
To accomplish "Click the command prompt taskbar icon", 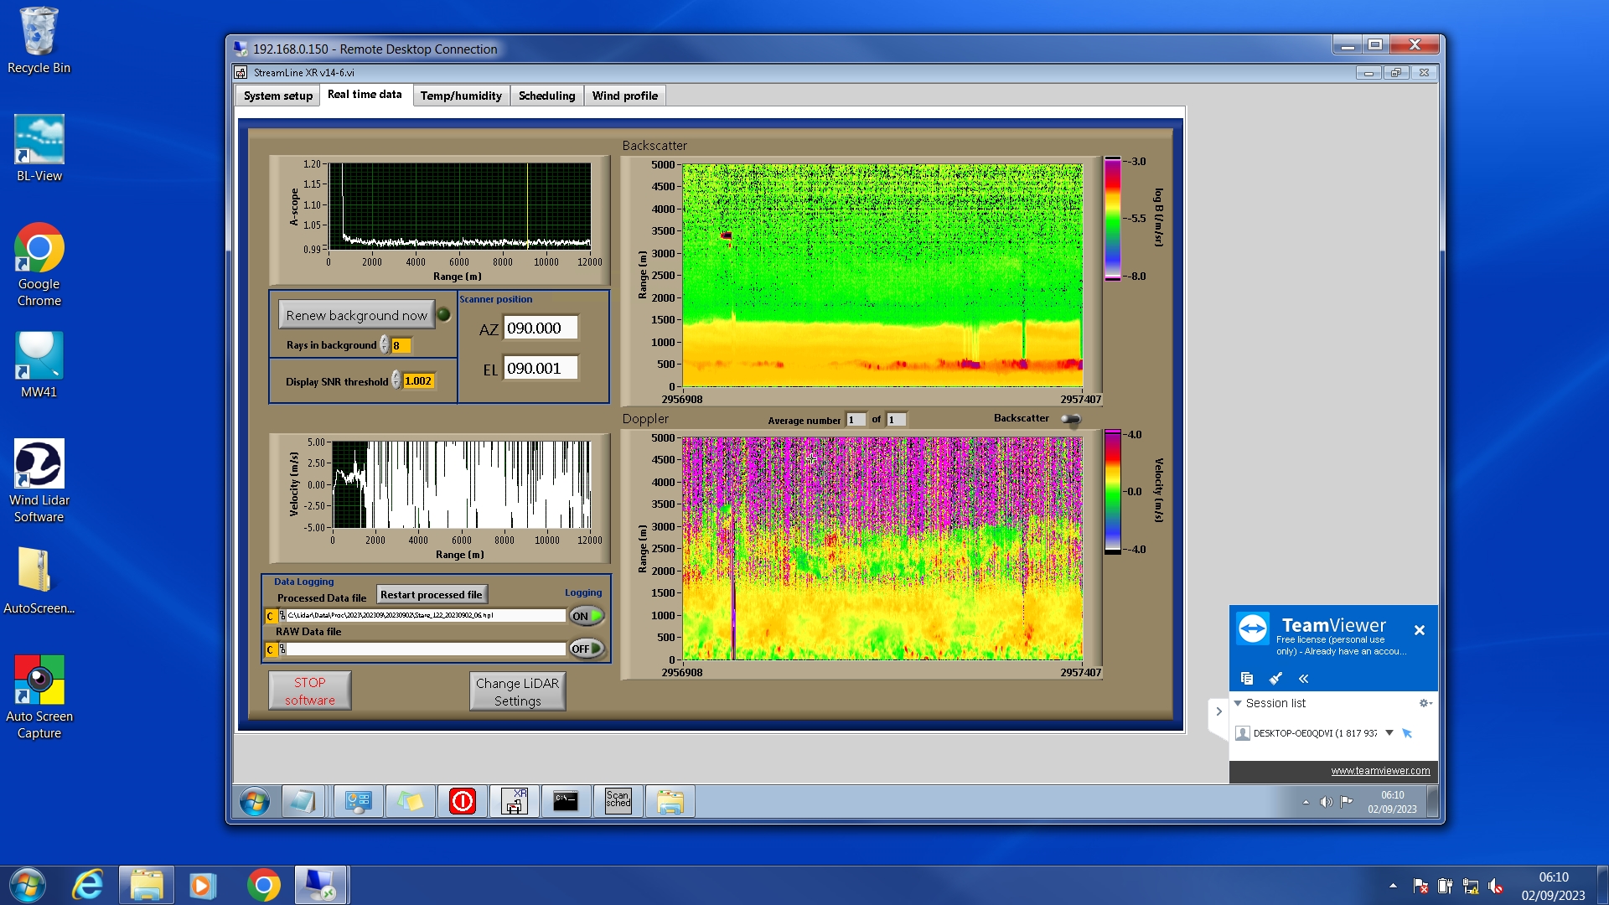I will (x=566, y=802).
